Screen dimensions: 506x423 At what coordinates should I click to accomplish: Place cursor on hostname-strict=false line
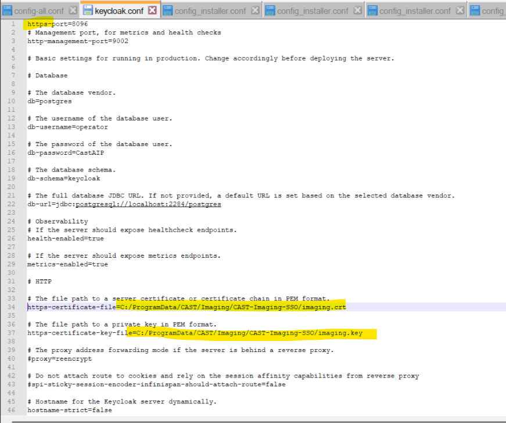(69, 410)
